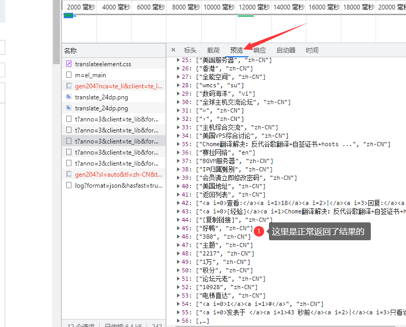Expand entry 38 IP归属甄别

[x=178, y=169]
